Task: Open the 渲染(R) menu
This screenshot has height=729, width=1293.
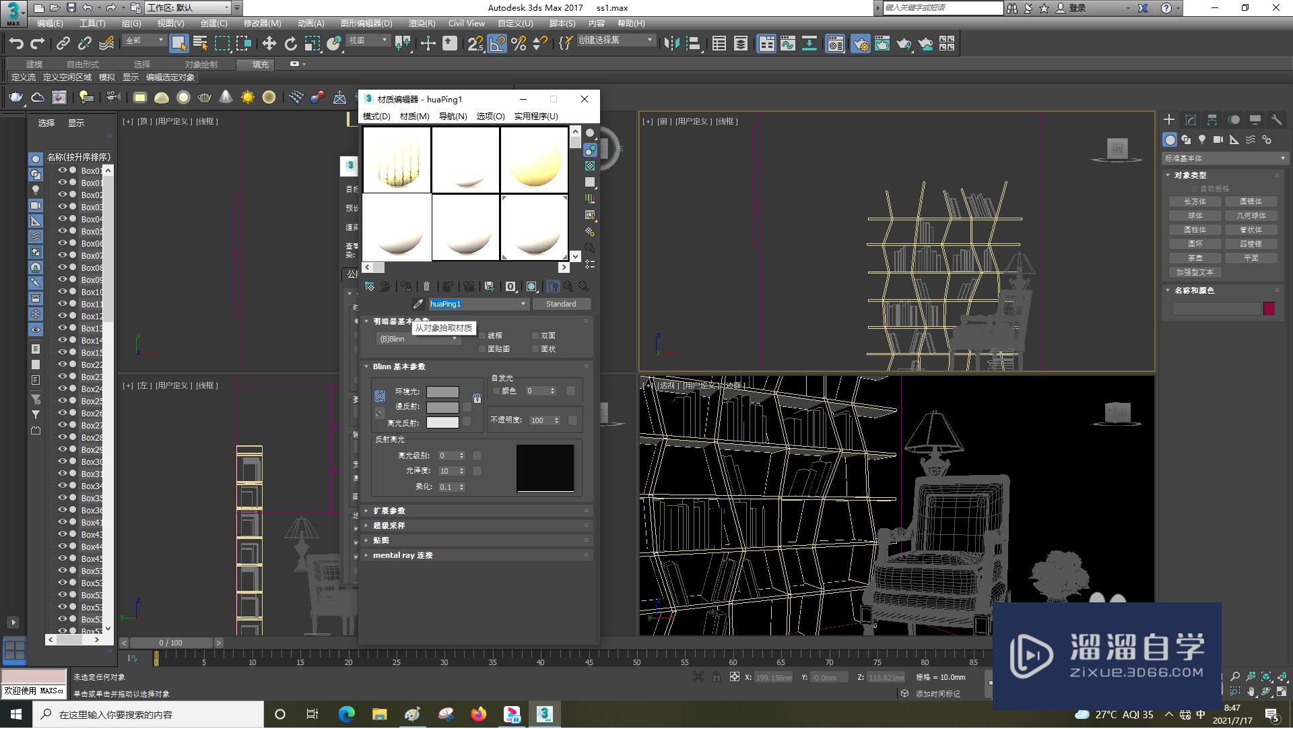Action: (422, 24)
